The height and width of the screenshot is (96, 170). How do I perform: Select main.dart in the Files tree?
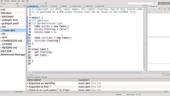coord(9,30)
